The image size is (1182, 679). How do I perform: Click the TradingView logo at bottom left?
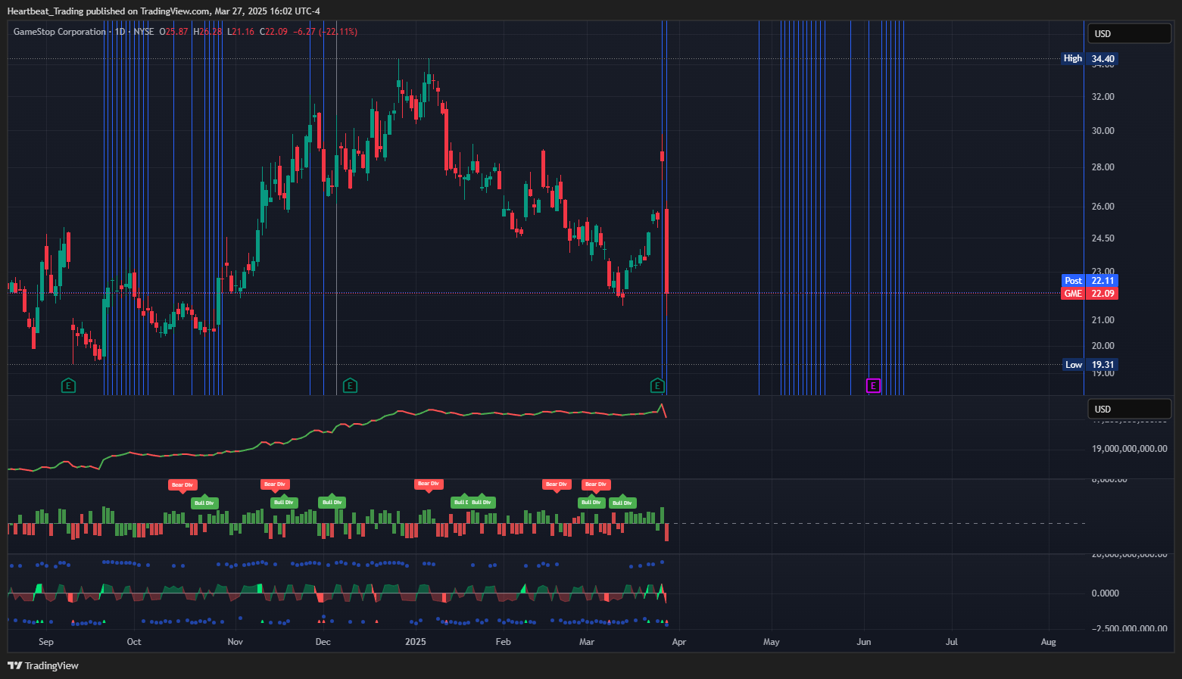(43, 665)
